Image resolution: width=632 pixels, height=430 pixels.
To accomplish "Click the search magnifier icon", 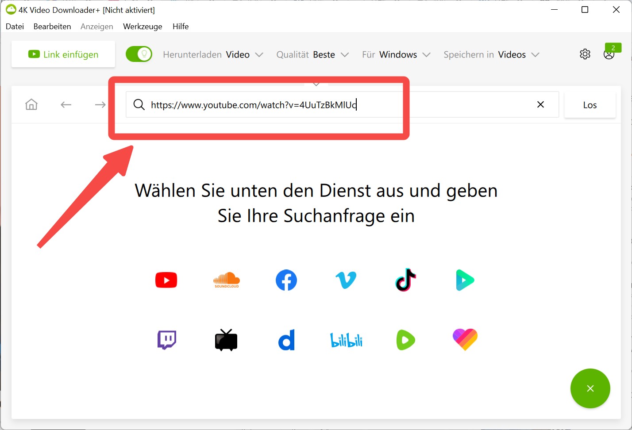I will (139, 105).
